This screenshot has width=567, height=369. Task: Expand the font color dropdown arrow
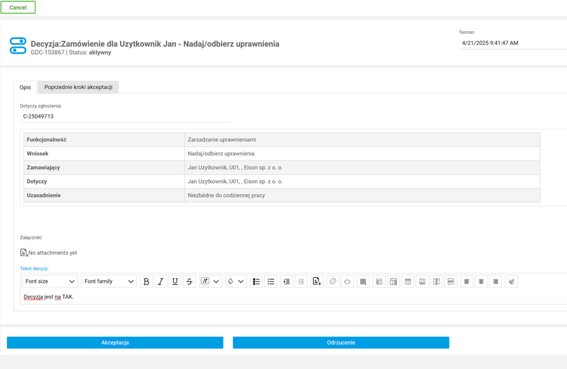click(217, 282)
